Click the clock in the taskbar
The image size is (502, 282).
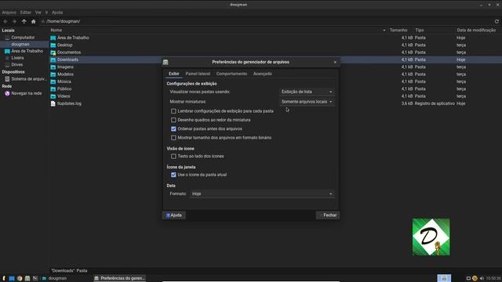(x=493, y=279)
